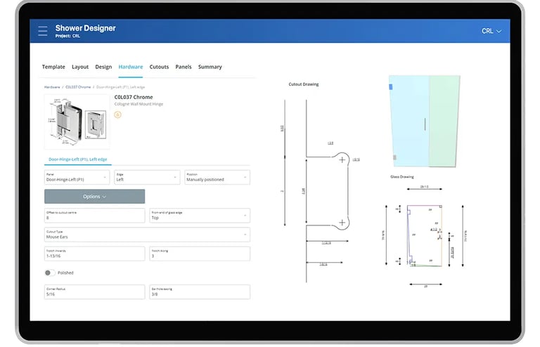
Task: Click the Notch Inwards field
Action: pos(95,254)
